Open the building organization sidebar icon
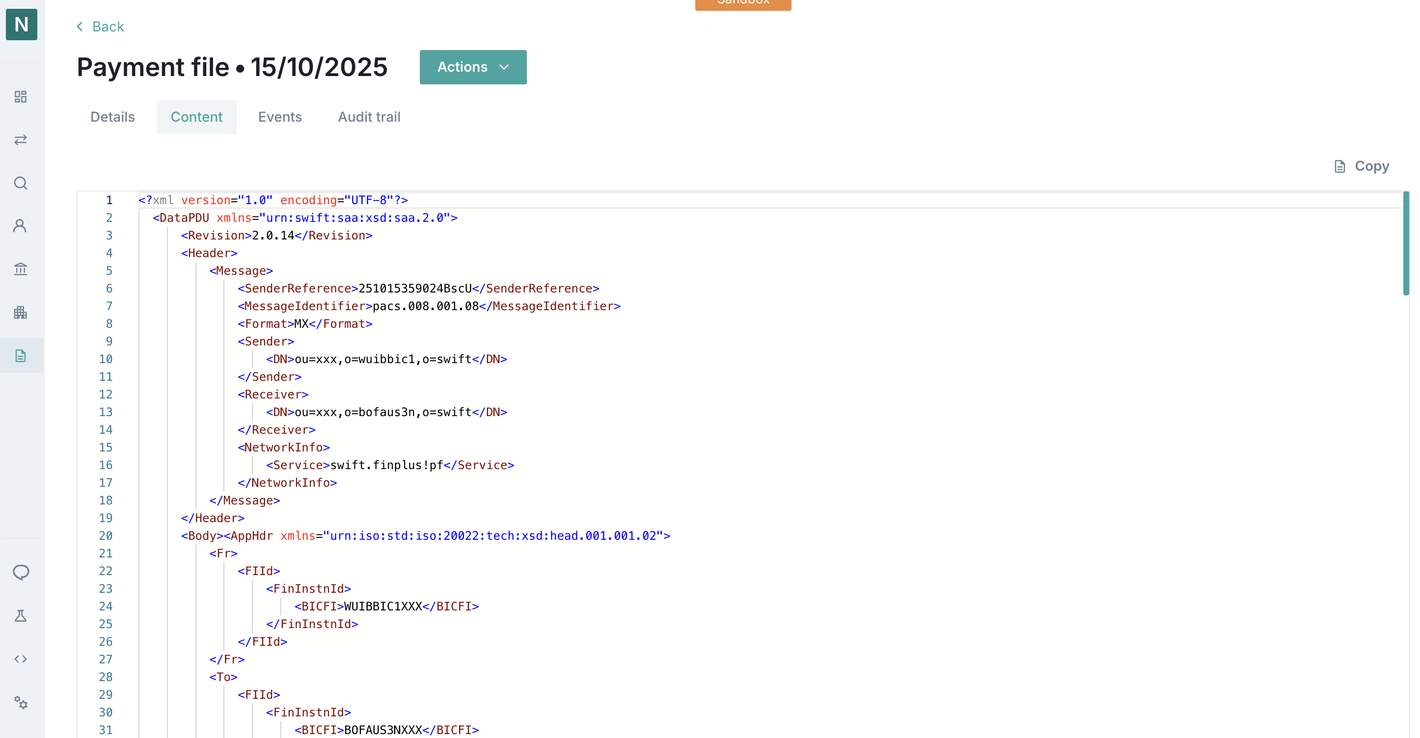The height and width of the screenshot is (738, 1420). click(21, 312)
